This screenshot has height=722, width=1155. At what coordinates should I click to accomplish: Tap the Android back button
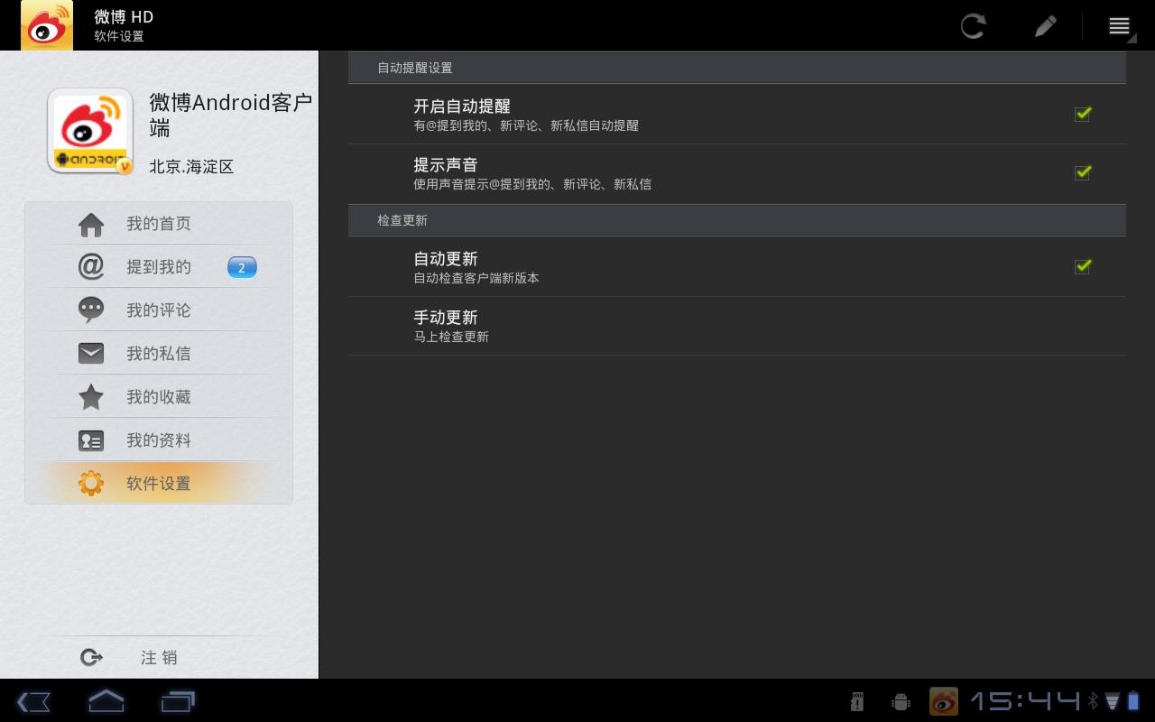[x=33, y=701]
